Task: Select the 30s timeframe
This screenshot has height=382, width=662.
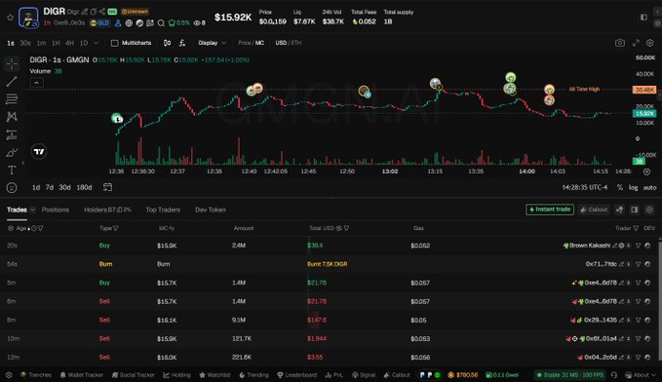Action: pyautogui.click(x=25, y=43)
